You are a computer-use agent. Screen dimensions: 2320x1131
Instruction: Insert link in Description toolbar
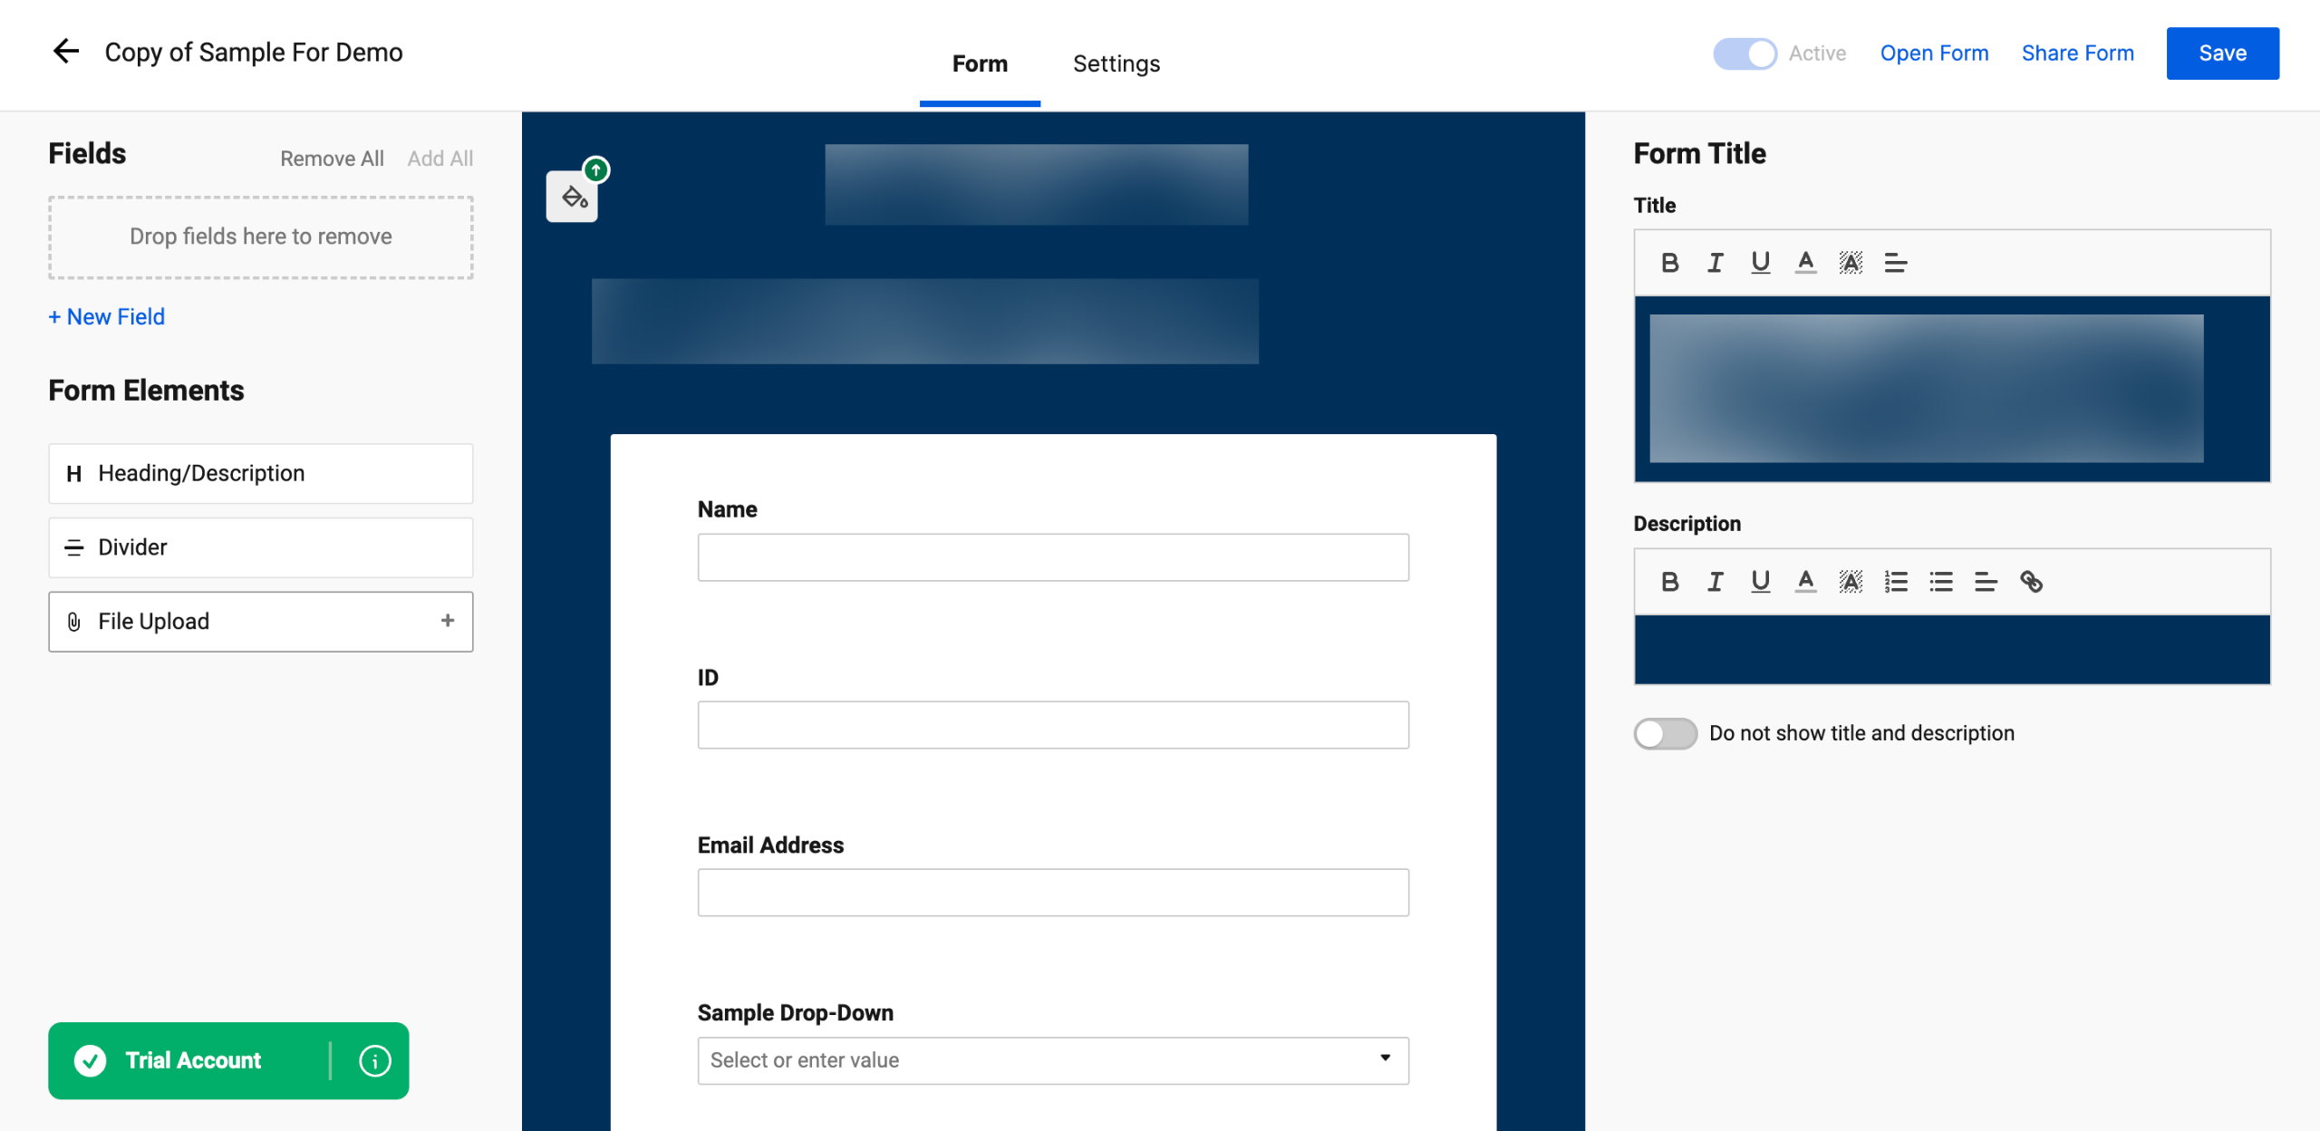click(x=2031, y=581)
